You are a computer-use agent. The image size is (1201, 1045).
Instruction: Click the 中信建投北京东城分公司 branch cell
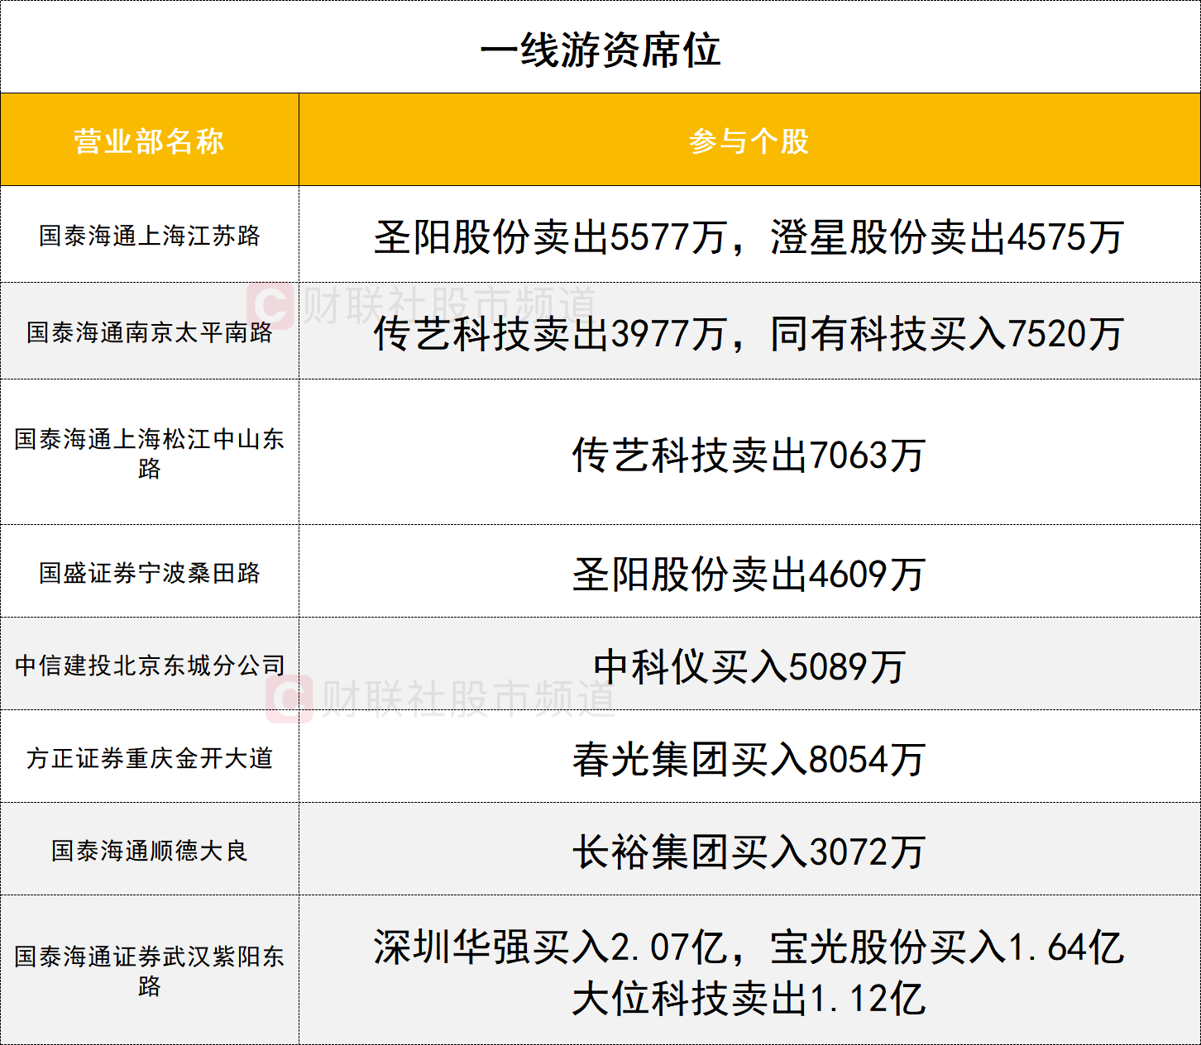149,665
